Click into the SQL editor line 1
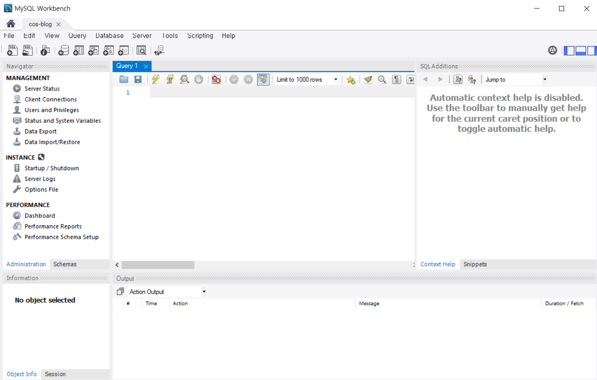Image resolution: width=597 pixels, height=380 pixels. [282, 93]
